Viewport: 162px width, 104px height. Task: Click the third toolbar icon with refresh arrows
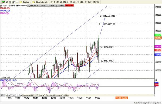[x=10, y=2]
